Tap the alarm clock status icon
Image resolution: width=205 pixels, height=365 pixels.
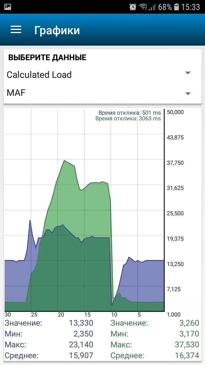click(x=133, y=7)
